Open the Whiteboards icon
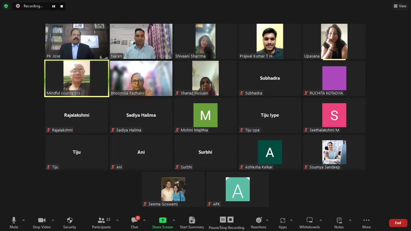 [x=310, y=220]
